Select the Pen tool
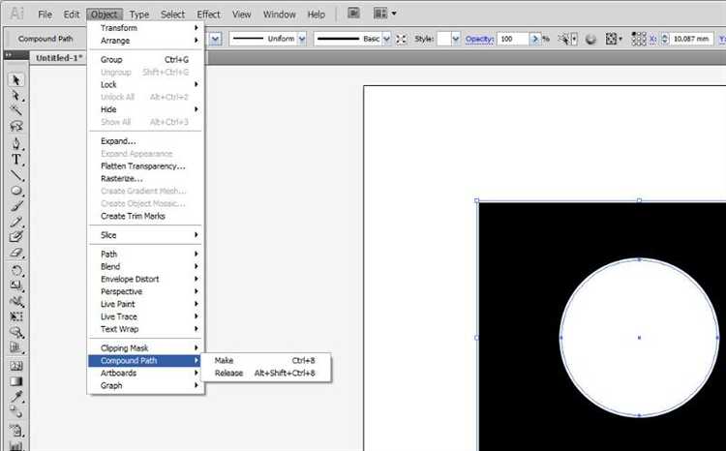 click(15, 143)
